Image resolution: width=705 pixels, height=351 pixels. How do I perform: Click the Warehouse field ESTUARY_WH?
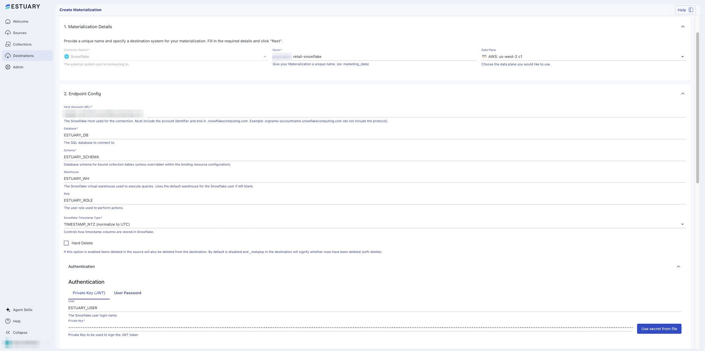tap(375, 179)
